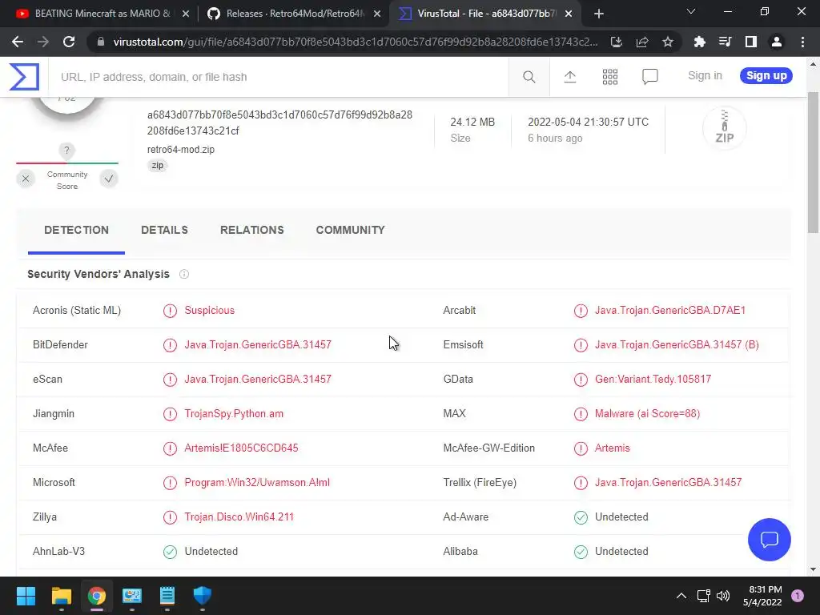The height and width of the screenshot is (615, 820).
Task: Open the Chrome three-dot menu
Action: (x=802, y=42)
